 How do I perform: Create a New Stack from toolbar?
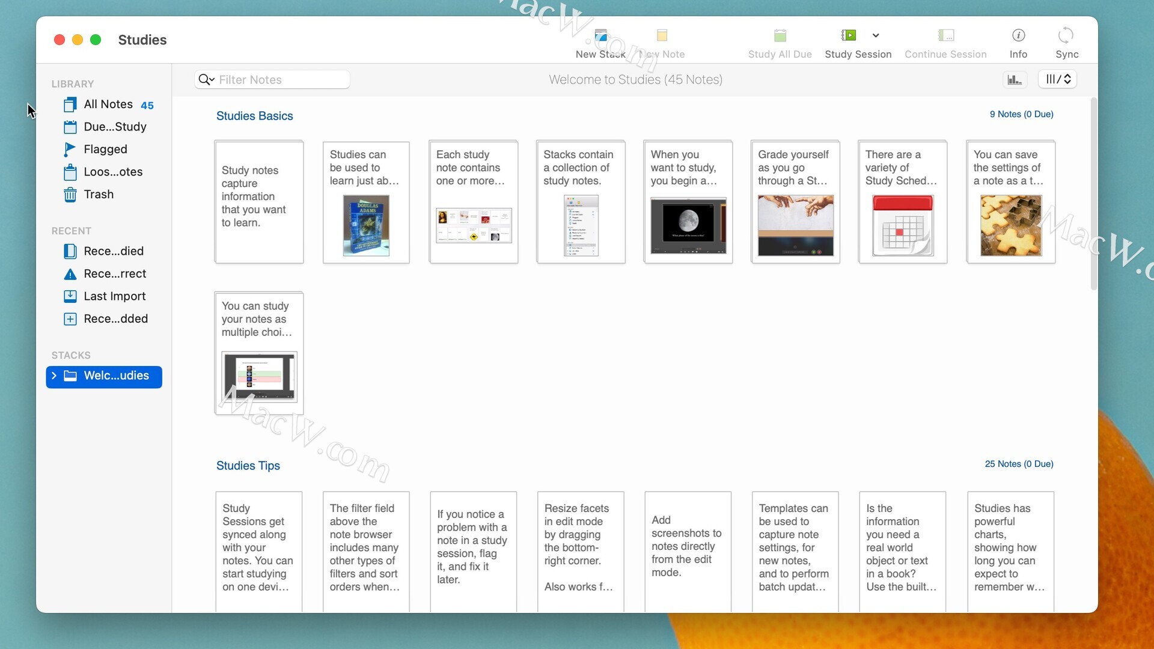[600, 43]
